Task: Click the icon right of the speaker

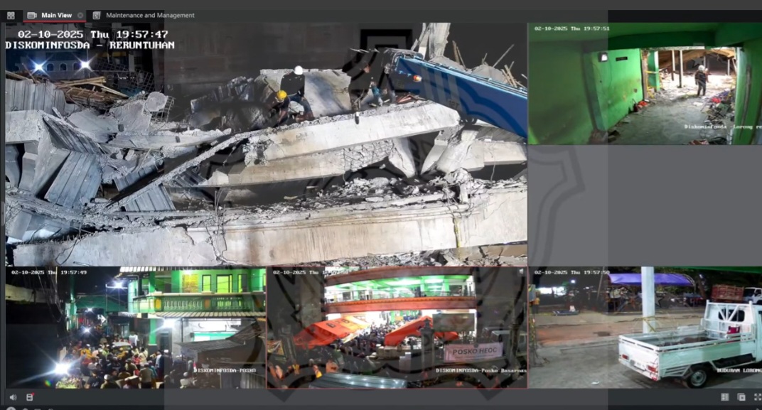Action: [29, 397]
